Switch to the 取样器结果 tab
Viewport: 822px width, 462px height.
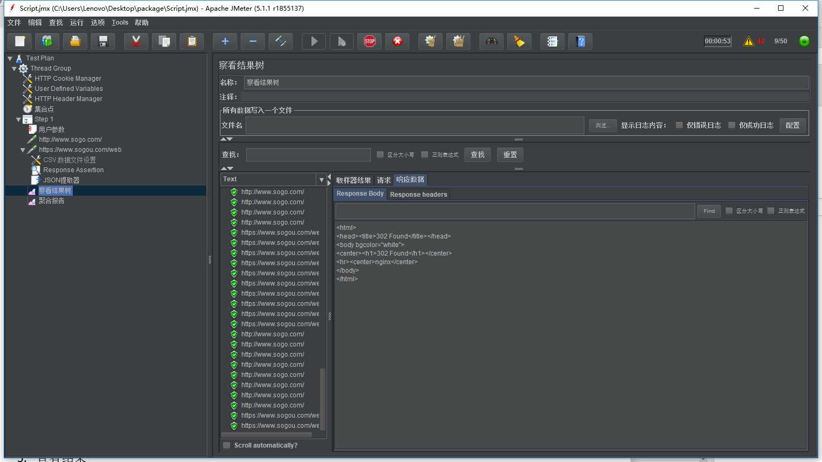(353, 180)
